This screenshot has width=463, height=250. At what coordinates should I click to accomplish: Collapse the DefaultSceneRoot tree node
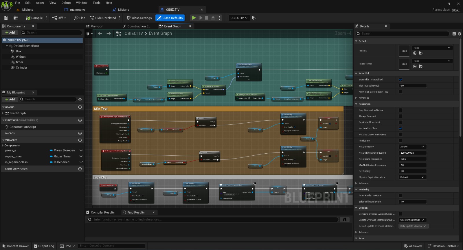pyautogui.click(x=7, y=46)
